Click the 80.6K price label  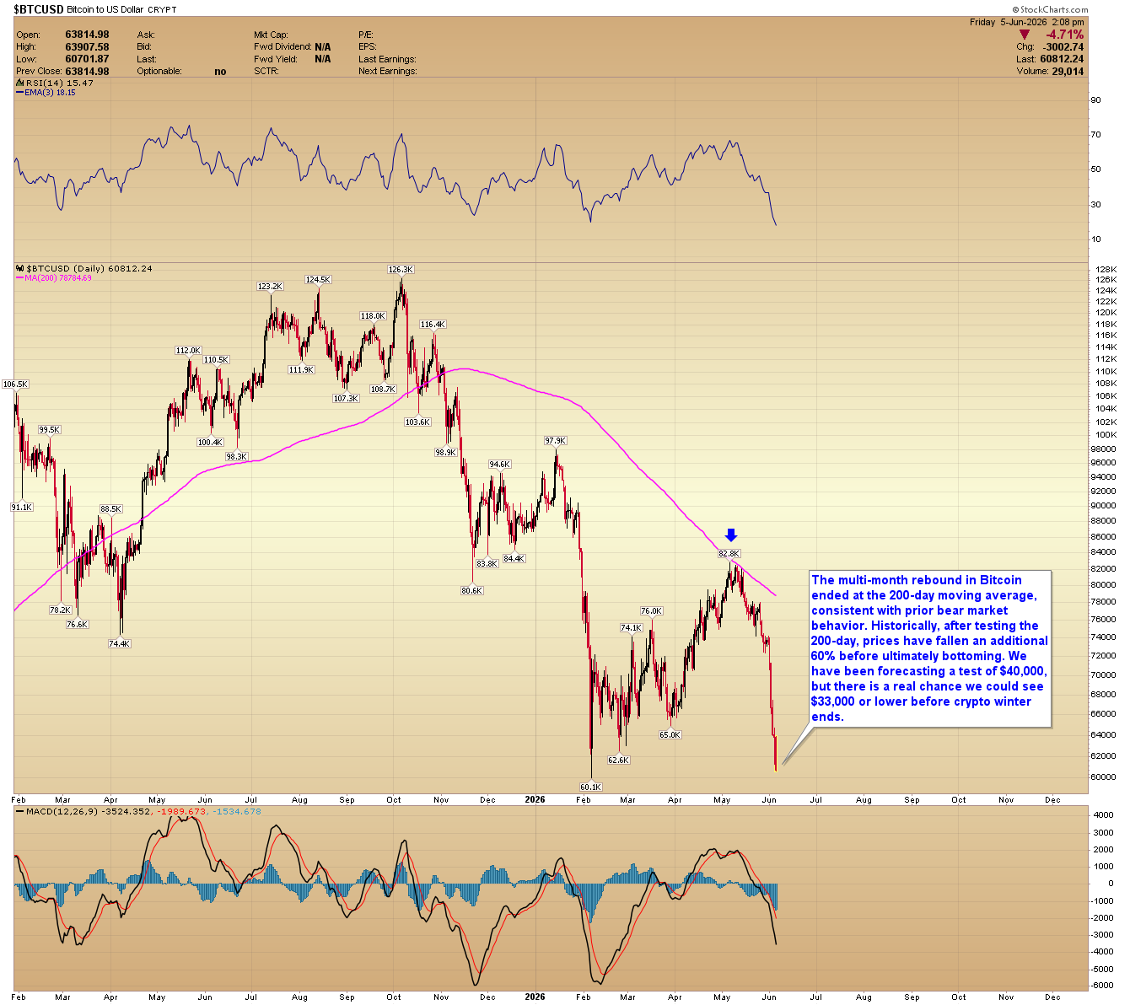coord(471,591)
